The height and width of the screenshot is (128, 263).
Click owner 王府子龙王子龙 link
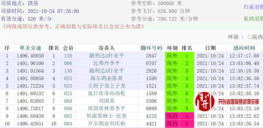click(107, 86)
